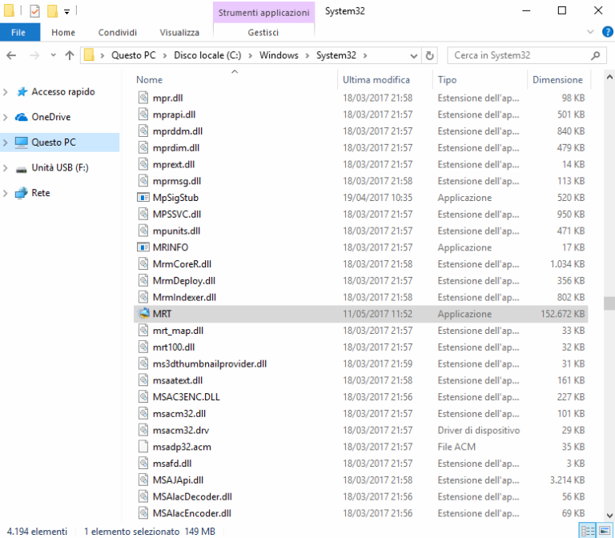Go back with the Back arrow
Image resolution: width=615 pixels, height=538 pixels.
pyautogui.click(x=11, y=55)
